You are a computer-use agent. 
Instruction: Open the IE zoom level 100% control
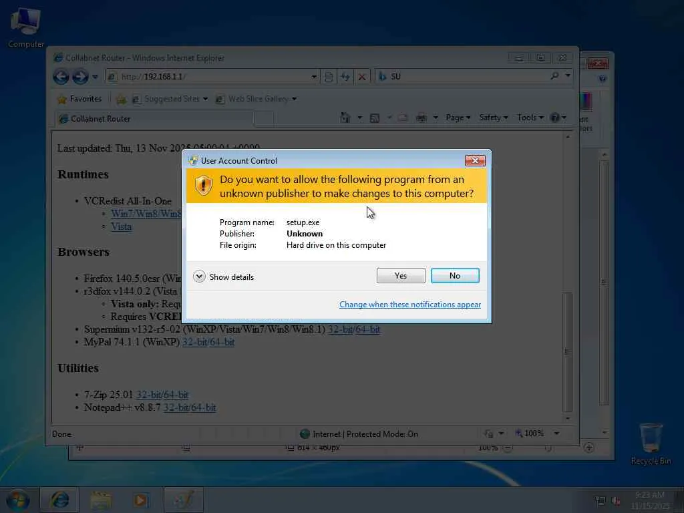536,434
